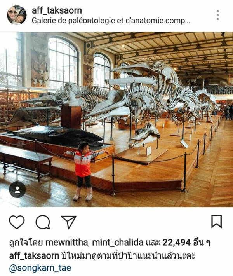
Task: Open the three-dot options menu
Action: 218,15
